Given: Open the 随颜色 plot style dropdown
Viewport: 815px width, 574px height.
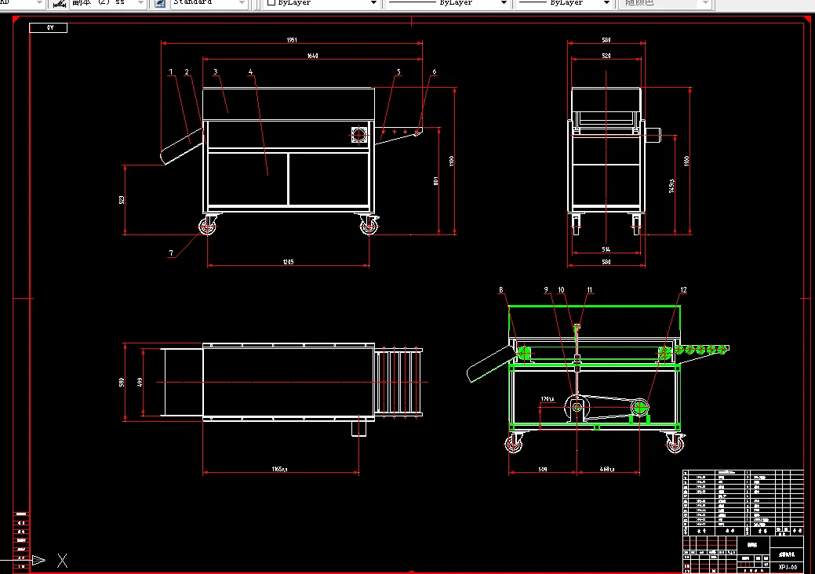Looking at the screenshot, I should coord(665,3).
